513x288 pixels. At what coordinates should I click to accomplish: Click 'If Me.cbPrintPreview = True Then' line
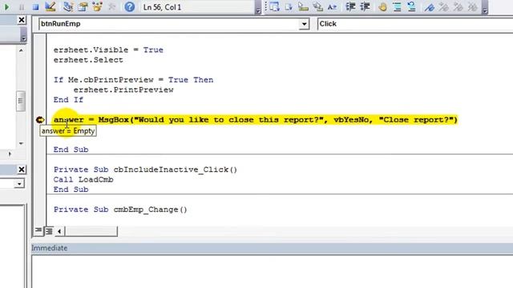(134, 80)
